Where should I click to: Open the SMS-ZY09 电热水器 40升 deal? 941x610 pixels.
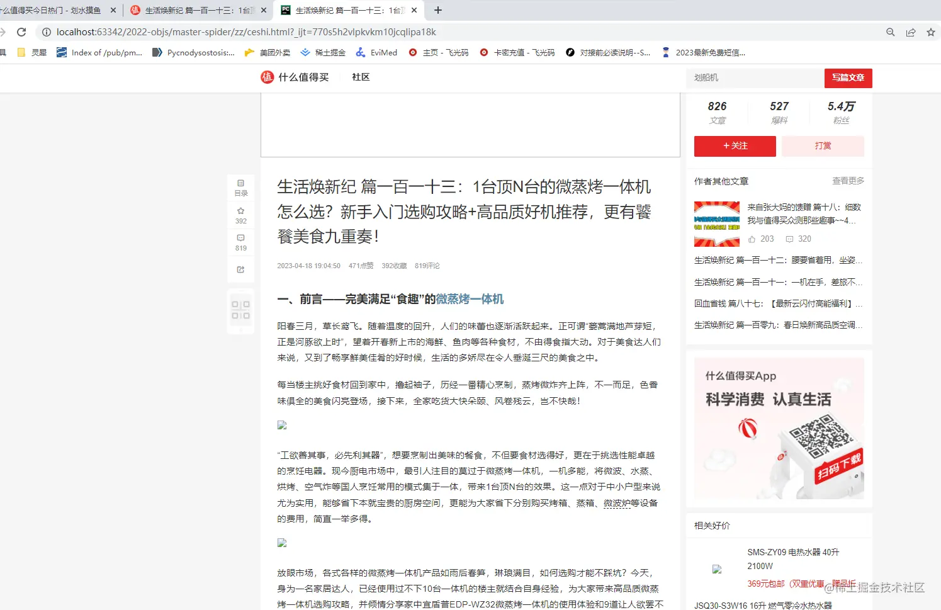pyautogui.click(x=793, y=559)
